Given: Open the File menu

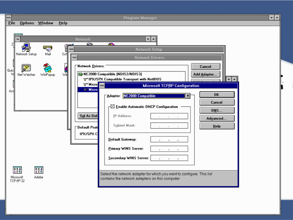Looking at the screenshot, I should click(x=12, y=23).
